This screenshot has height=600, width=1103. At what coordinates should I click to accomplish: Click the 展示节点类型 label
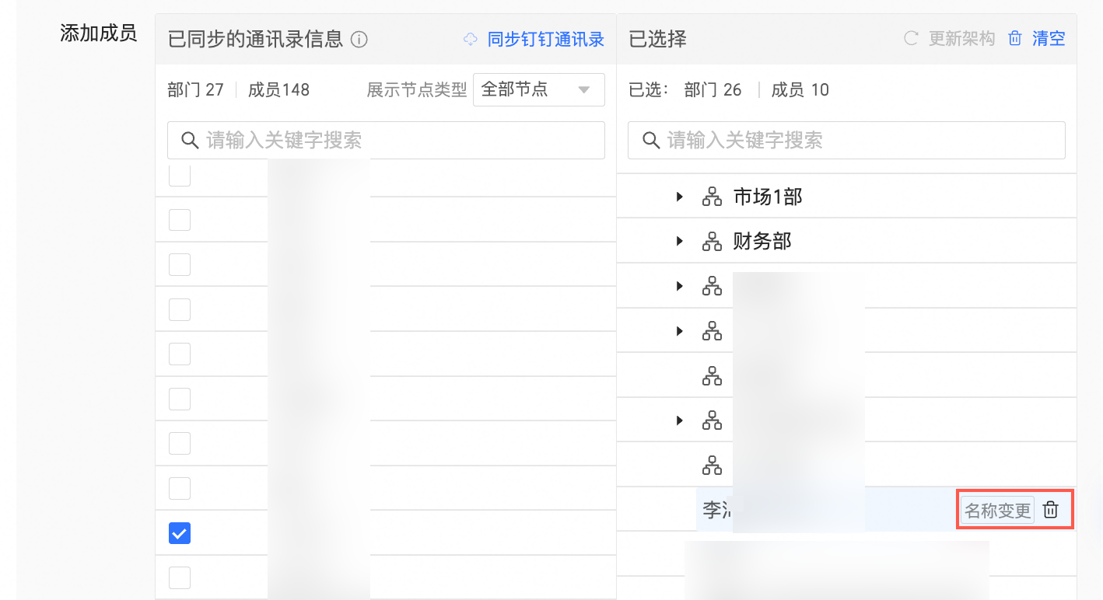417,90
